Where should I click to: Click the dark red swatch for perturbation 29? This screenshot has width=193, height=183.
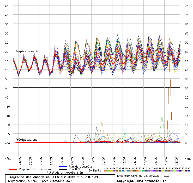click(186, 171)
